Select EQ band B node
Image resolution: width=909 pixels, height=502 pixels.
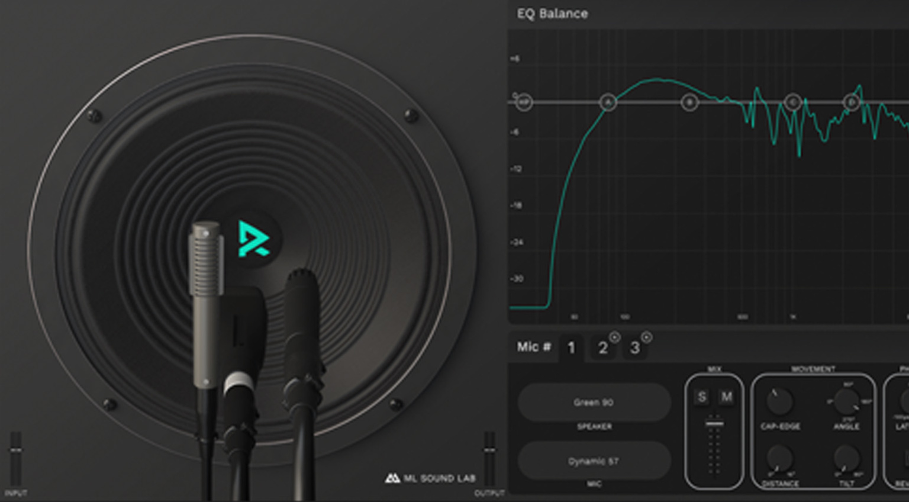[x=689, y=102]
